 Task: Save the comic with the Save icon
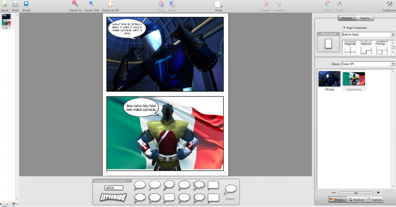tap(5, 6)
